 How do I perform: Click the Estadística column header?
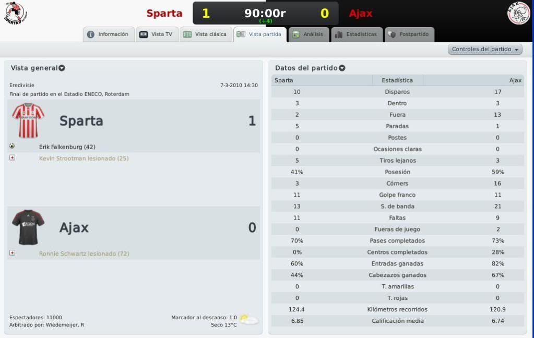coord(397,80)
